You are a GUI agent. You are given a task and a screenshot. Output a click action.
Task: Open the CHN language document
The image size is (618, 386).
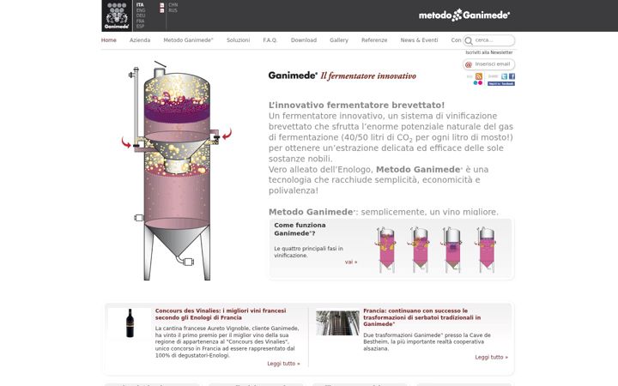173,5
